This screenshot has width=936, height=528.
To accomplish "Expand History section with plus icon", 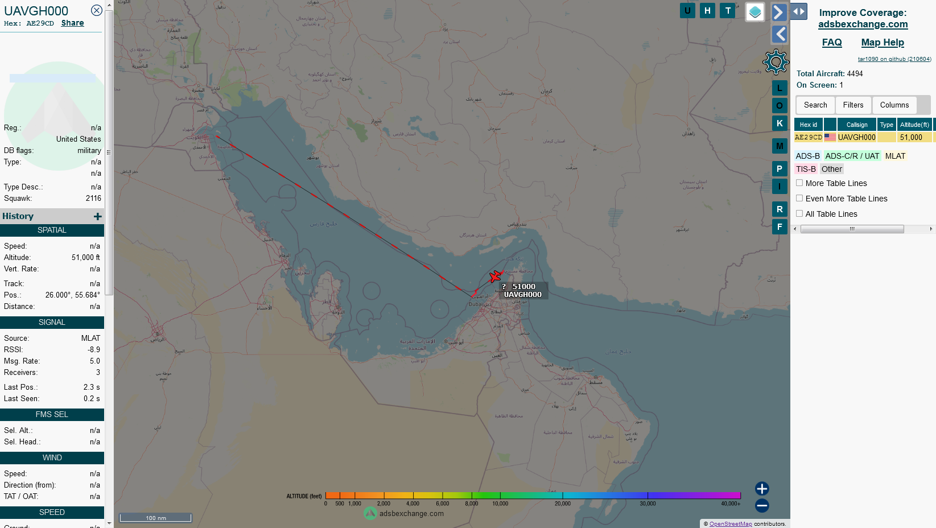I will 97,216.
